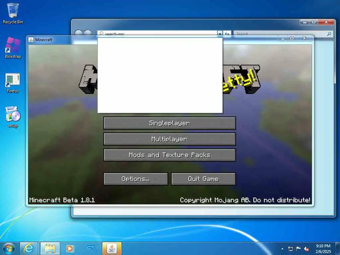
Task: Open Action Center flag tray icon
Action: [x=298, y=249]
